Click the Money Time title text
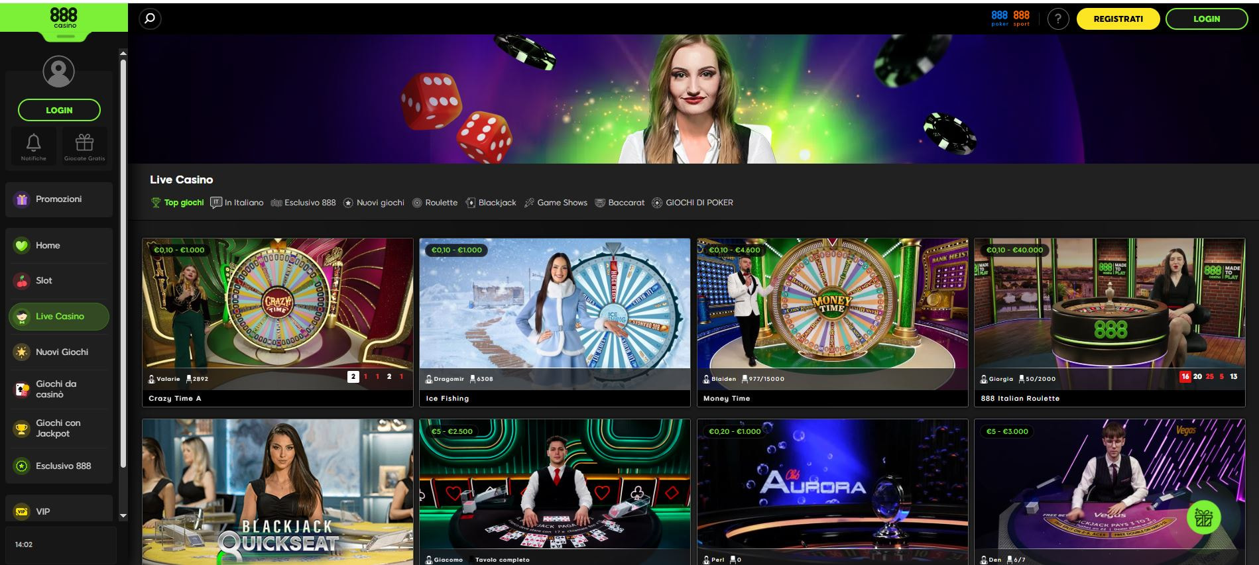 727,398
